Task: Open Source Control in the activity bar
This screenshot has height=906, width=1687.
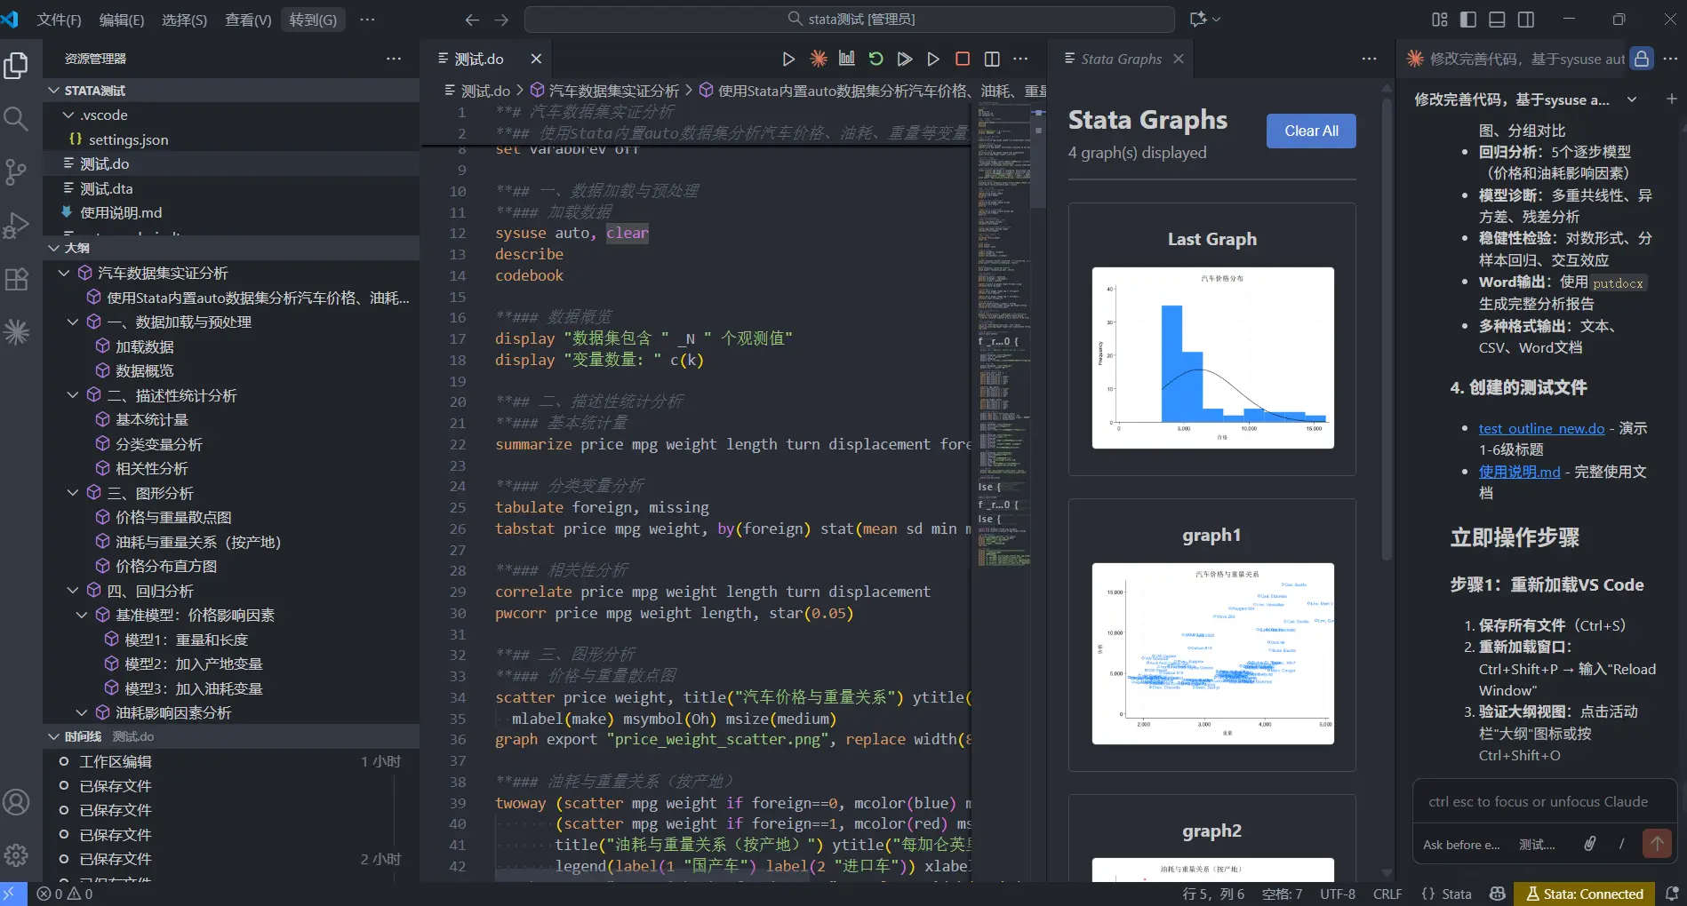Action: pyautogui.click(x=16, y=171)
